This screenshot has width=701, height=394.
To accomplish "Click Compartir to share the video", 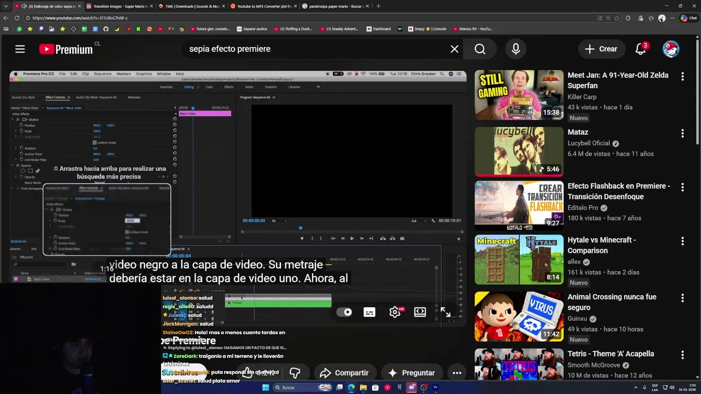I will (344, 373).
